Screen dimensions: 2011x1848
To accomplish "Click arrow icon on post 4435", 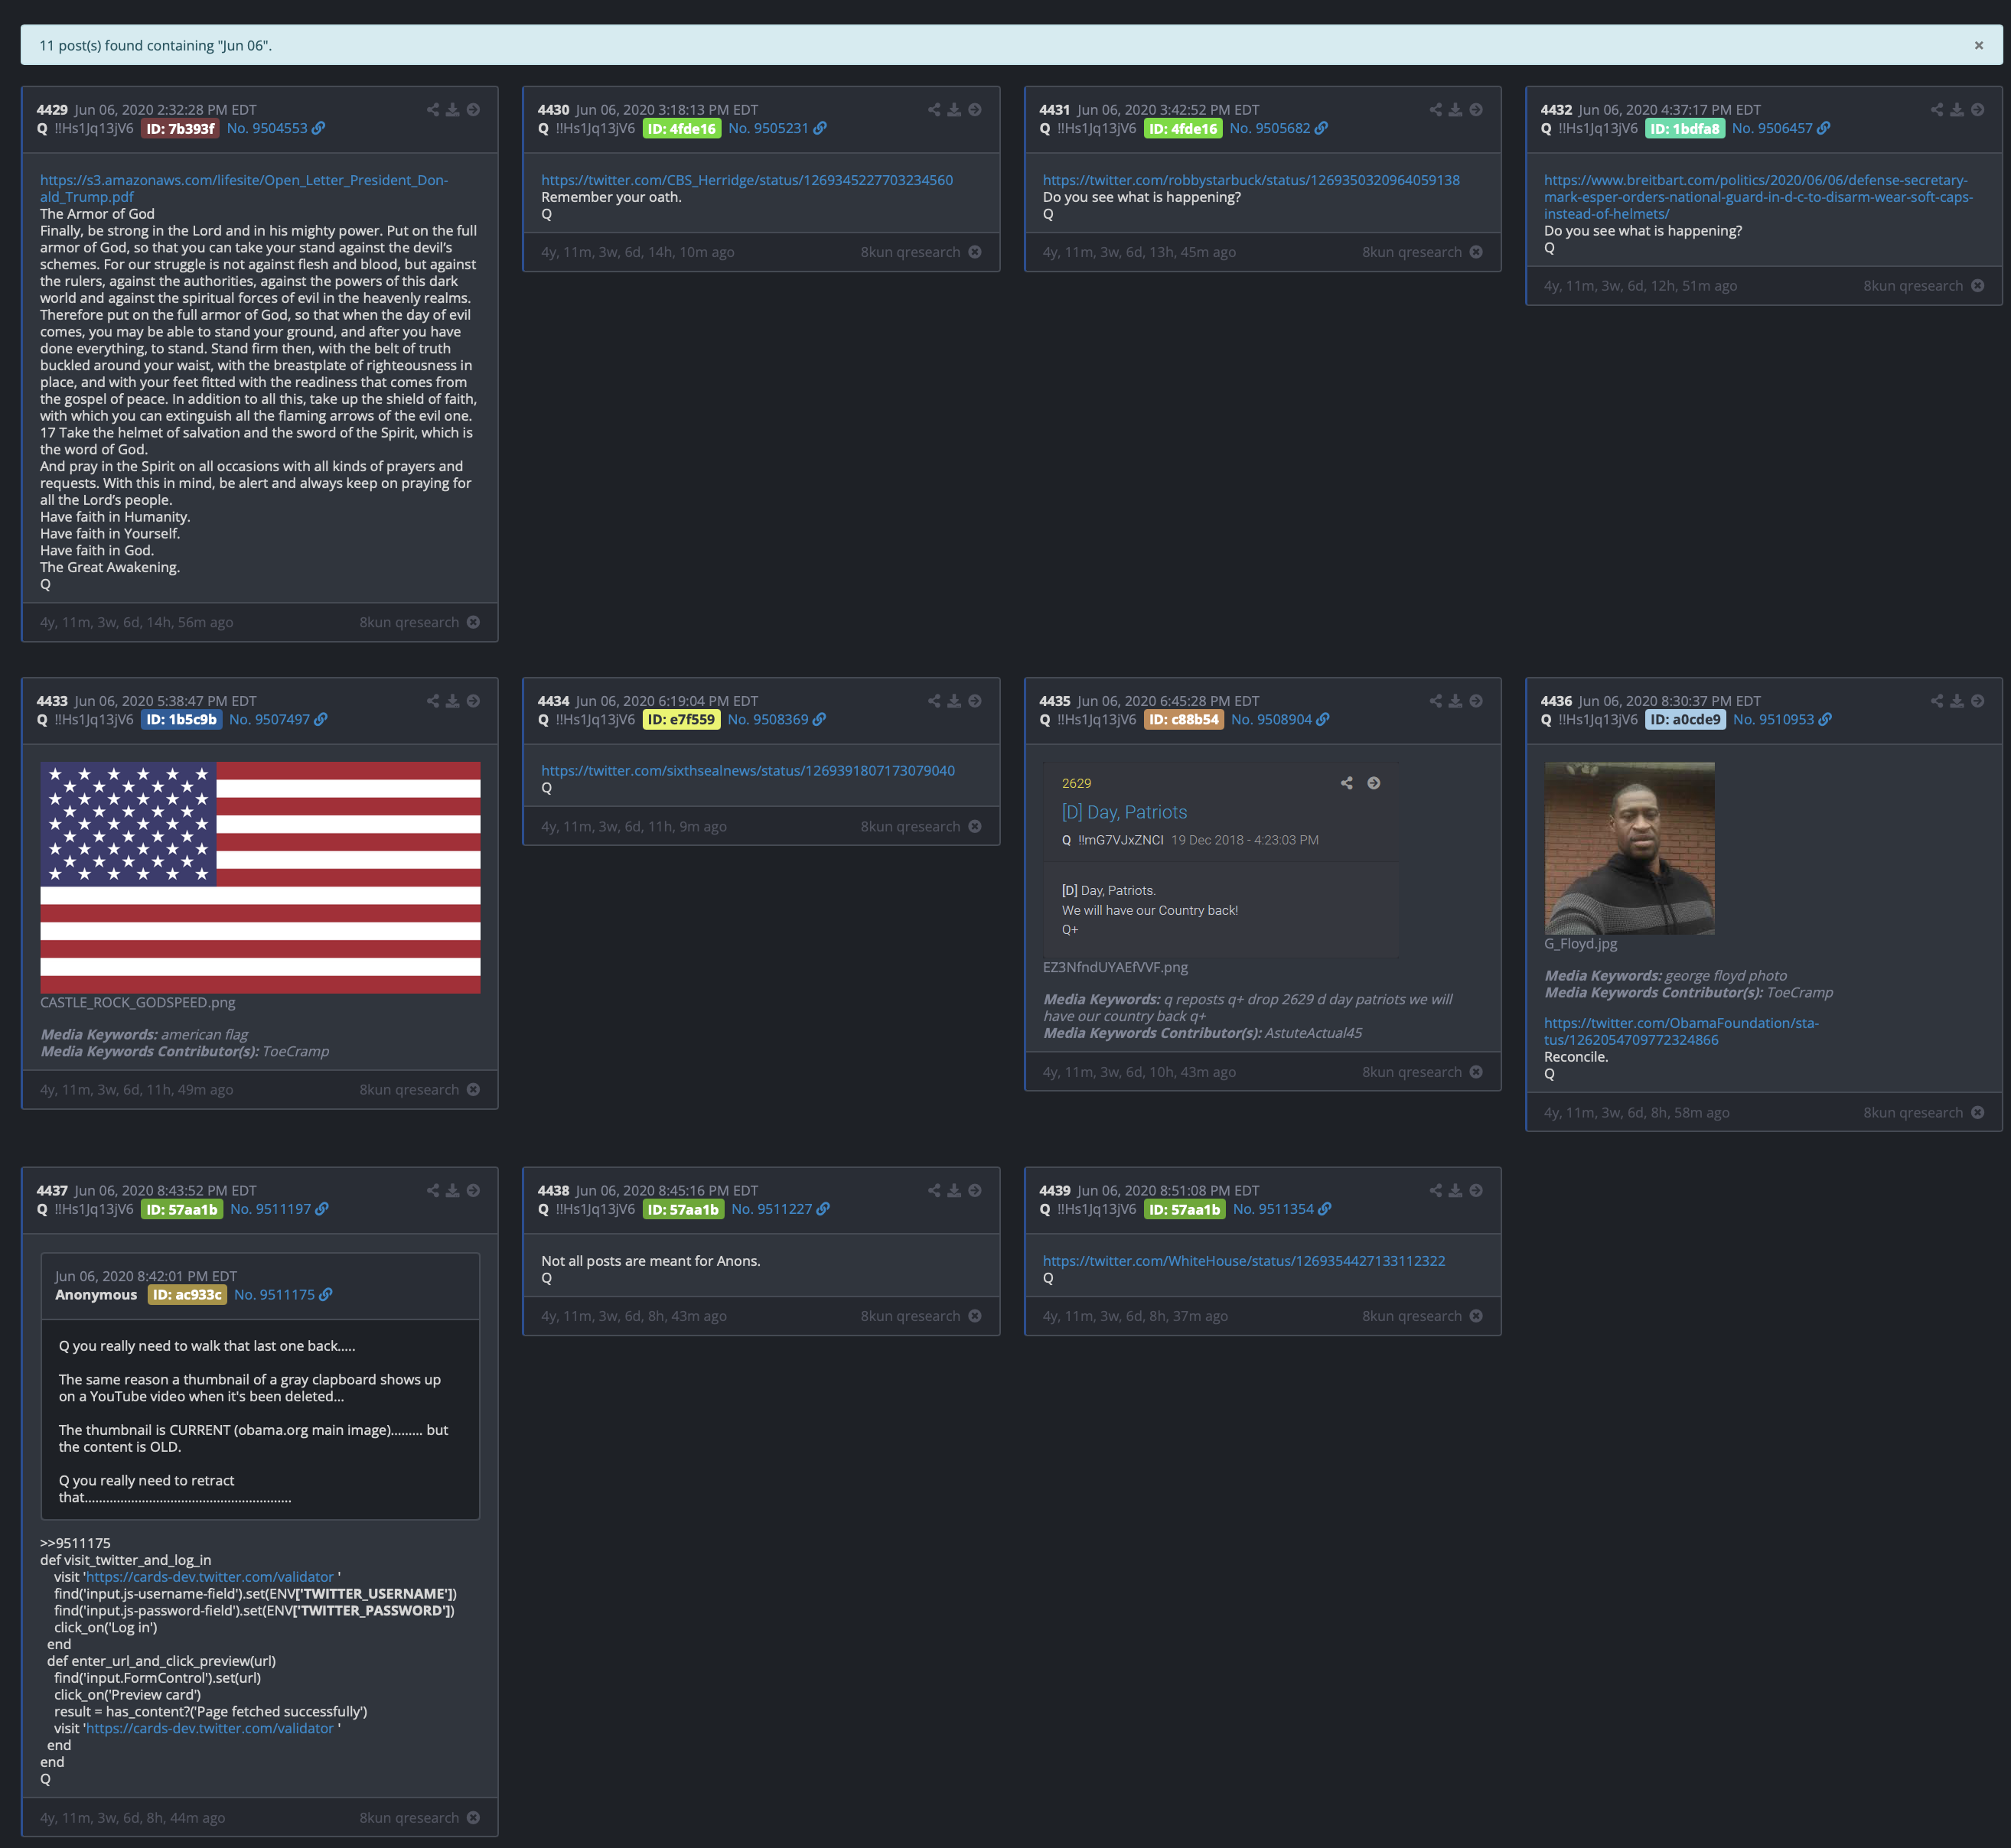I will 1476,701.
